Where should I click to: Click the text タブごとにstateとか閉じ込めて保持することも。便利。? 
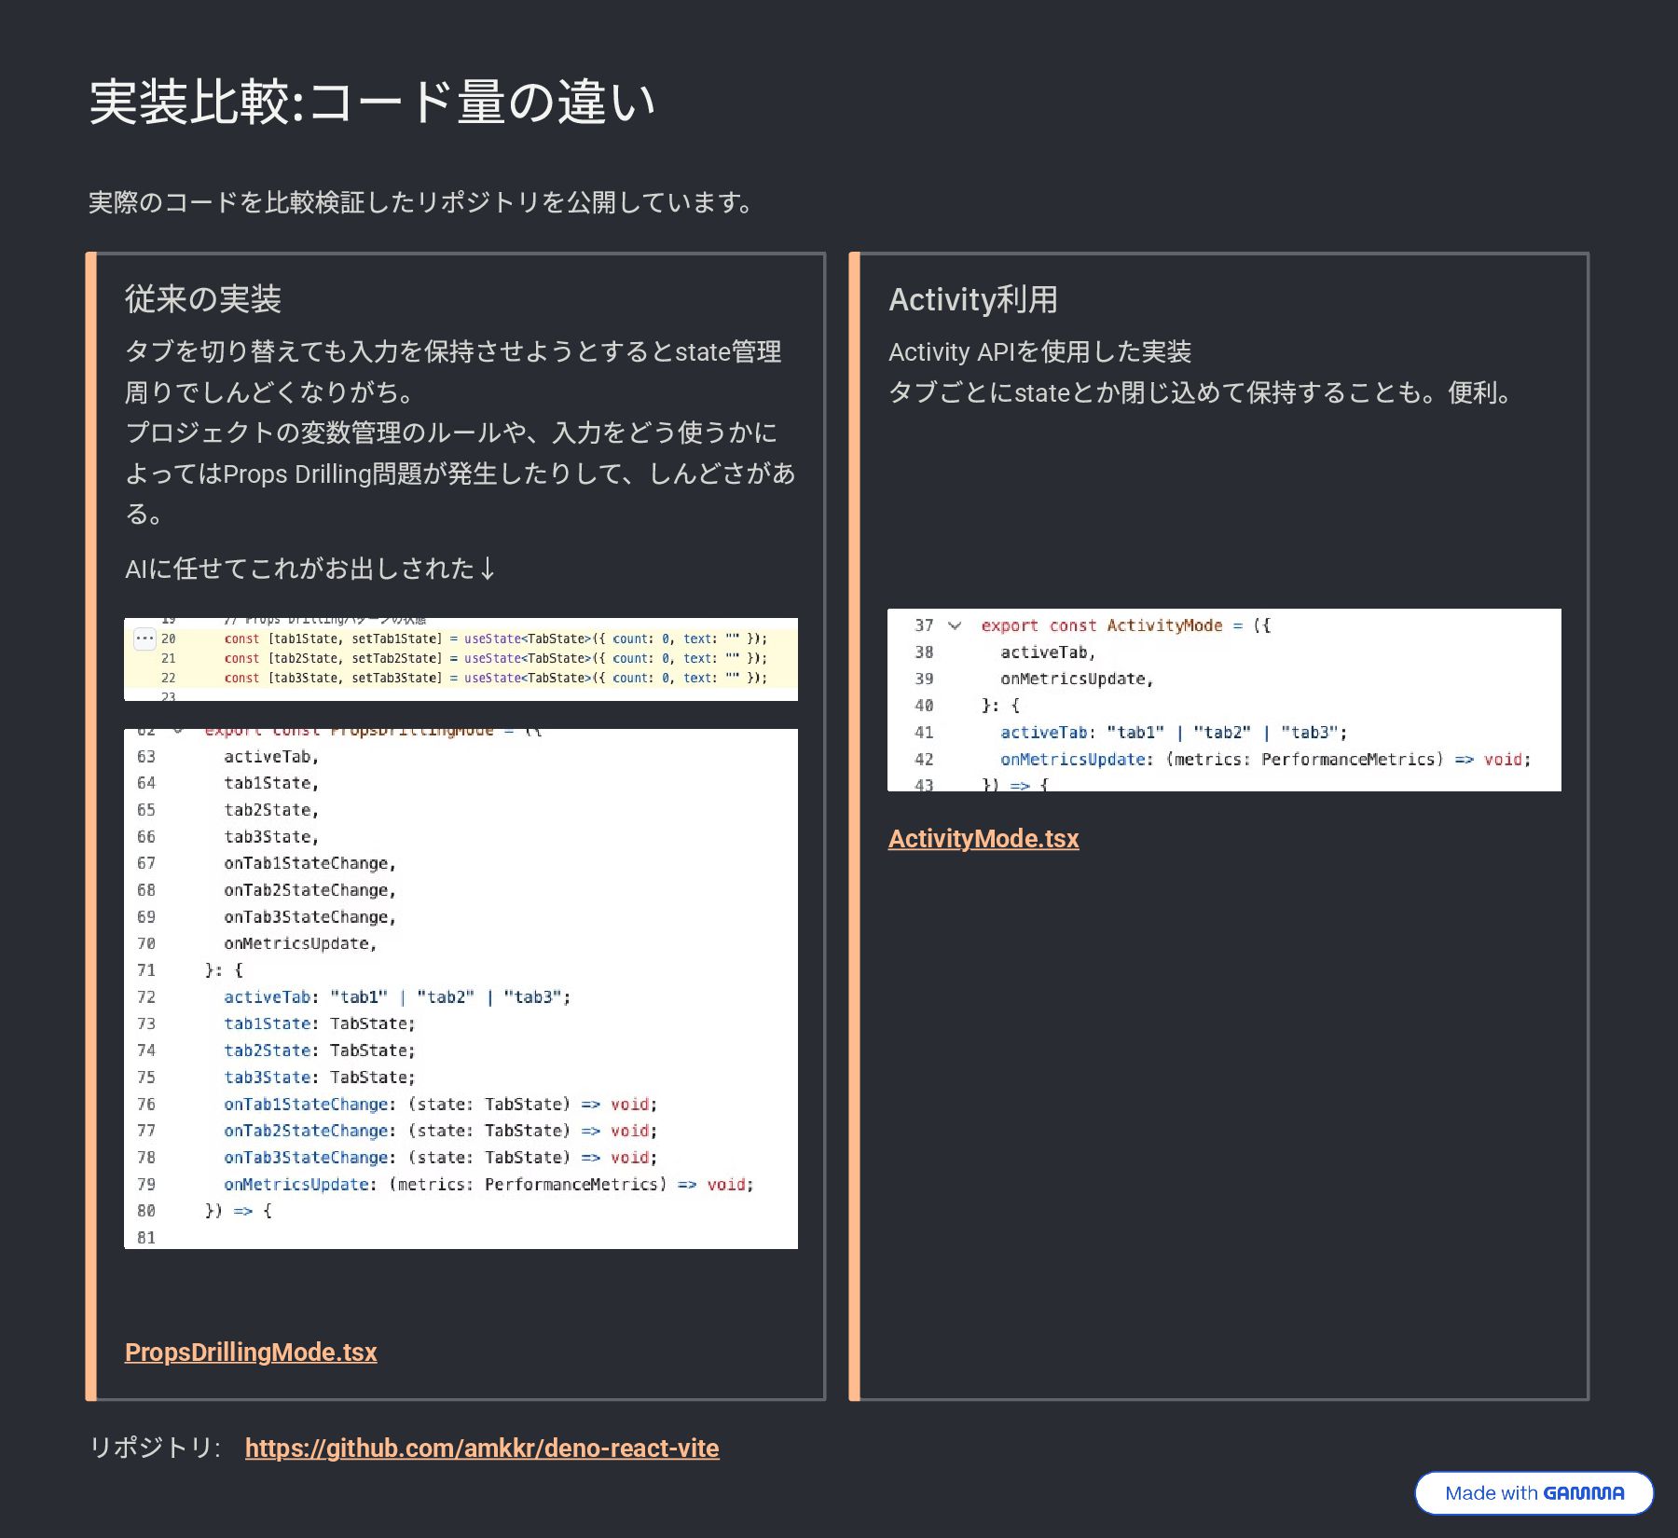point(1201,392)
